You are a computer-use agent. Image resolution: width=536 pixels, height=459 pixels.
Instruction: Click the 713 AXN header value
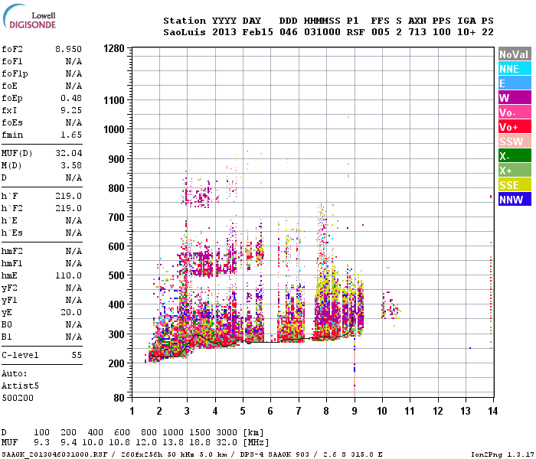click(417, 32)
